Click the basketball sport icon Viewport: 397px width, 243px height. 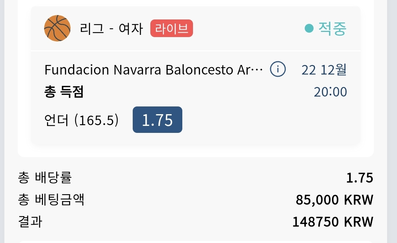coord(57,28)
